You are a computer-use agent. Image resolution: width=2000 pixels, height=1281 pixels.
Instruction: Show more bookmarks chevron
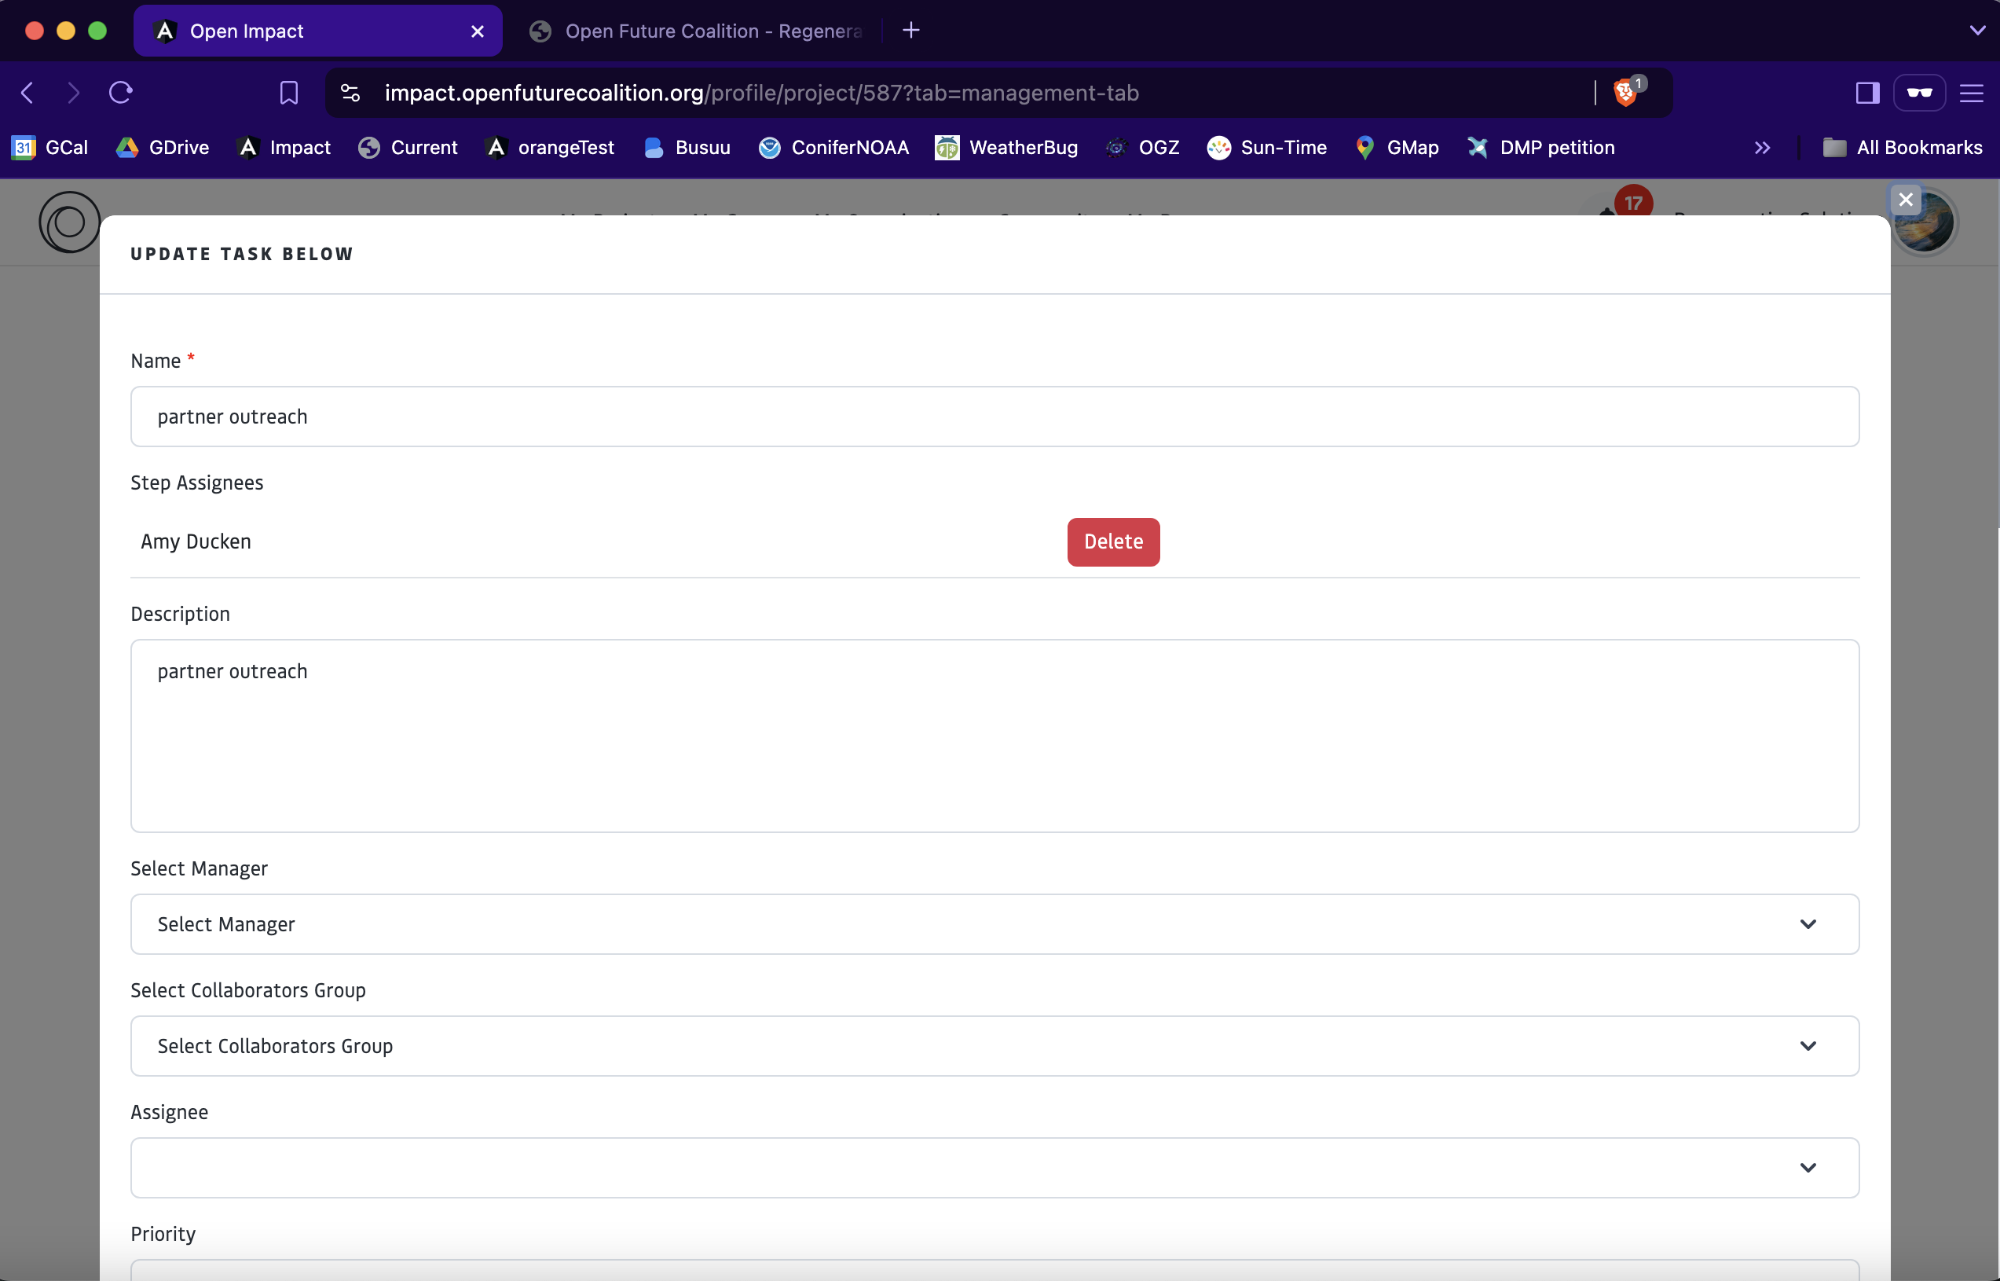pos(1761,147)
